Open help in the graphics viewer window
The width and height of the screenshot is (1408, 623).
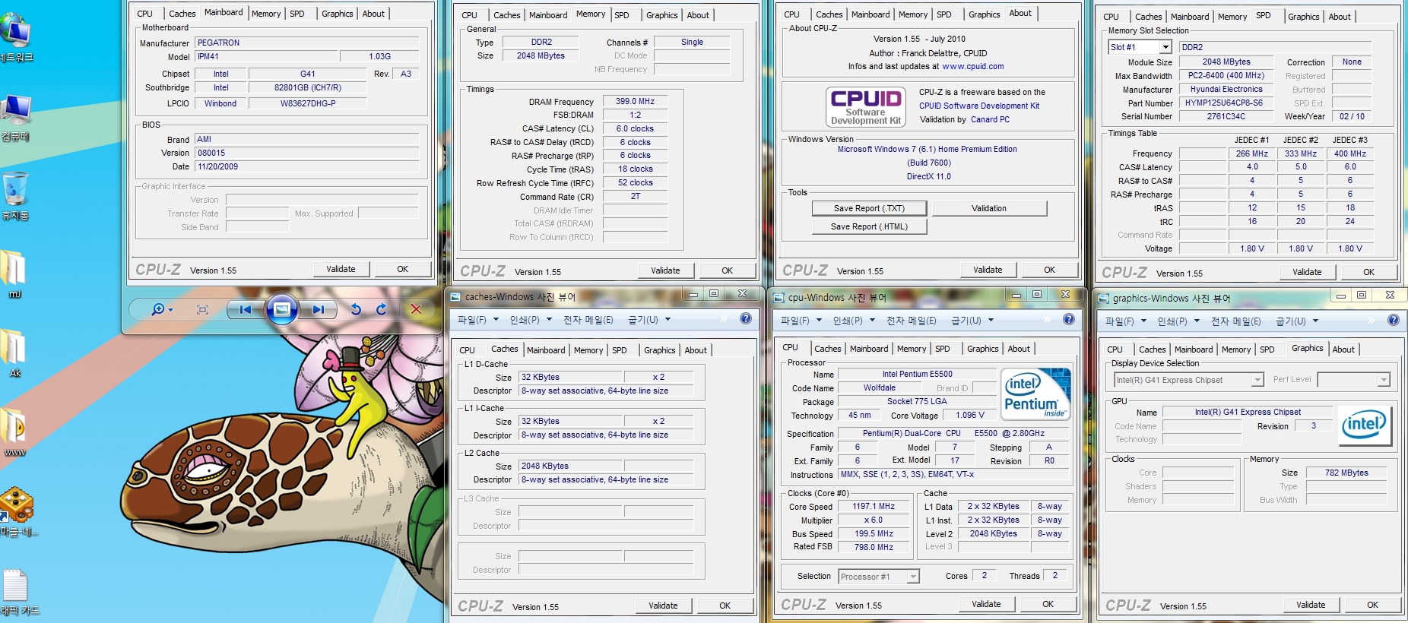coord(1394,320)
